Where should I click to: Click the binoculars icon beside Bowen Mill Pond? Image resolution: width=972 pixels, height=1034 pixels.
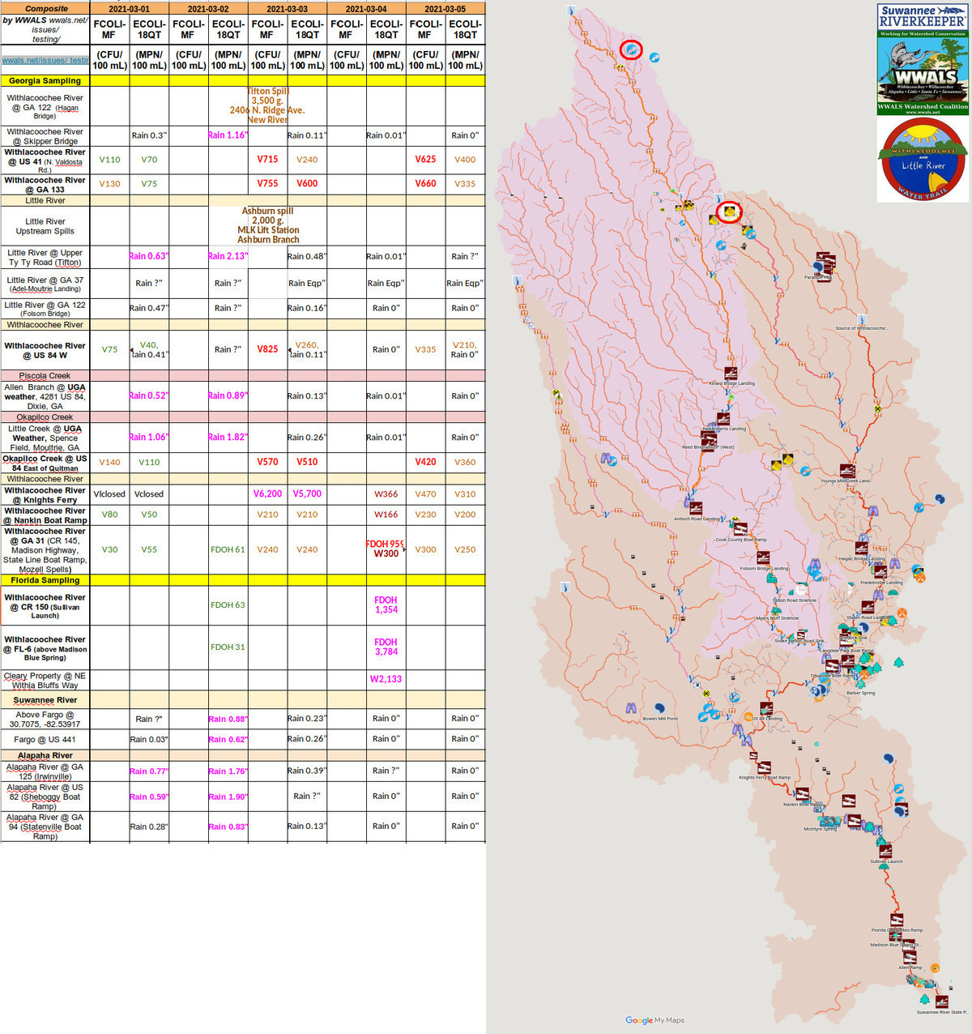[x=631, y=708]
